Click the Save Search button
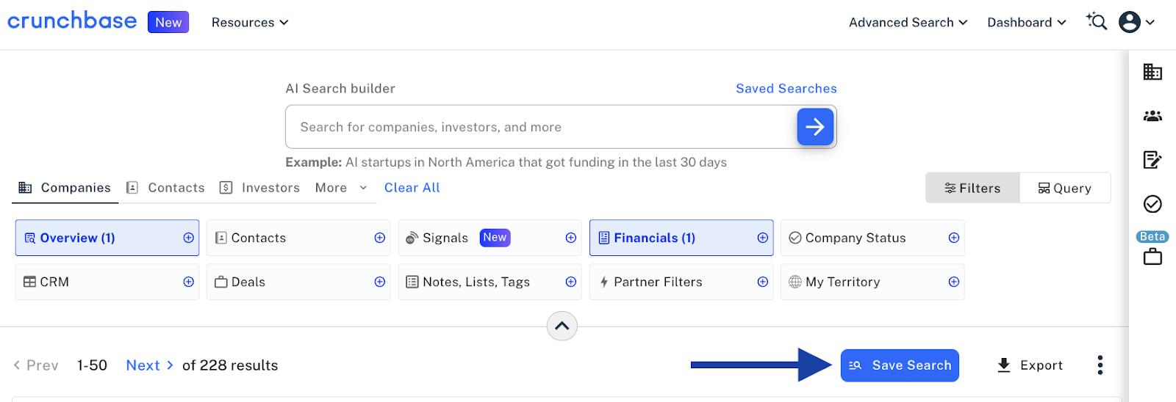 [900, 365]
